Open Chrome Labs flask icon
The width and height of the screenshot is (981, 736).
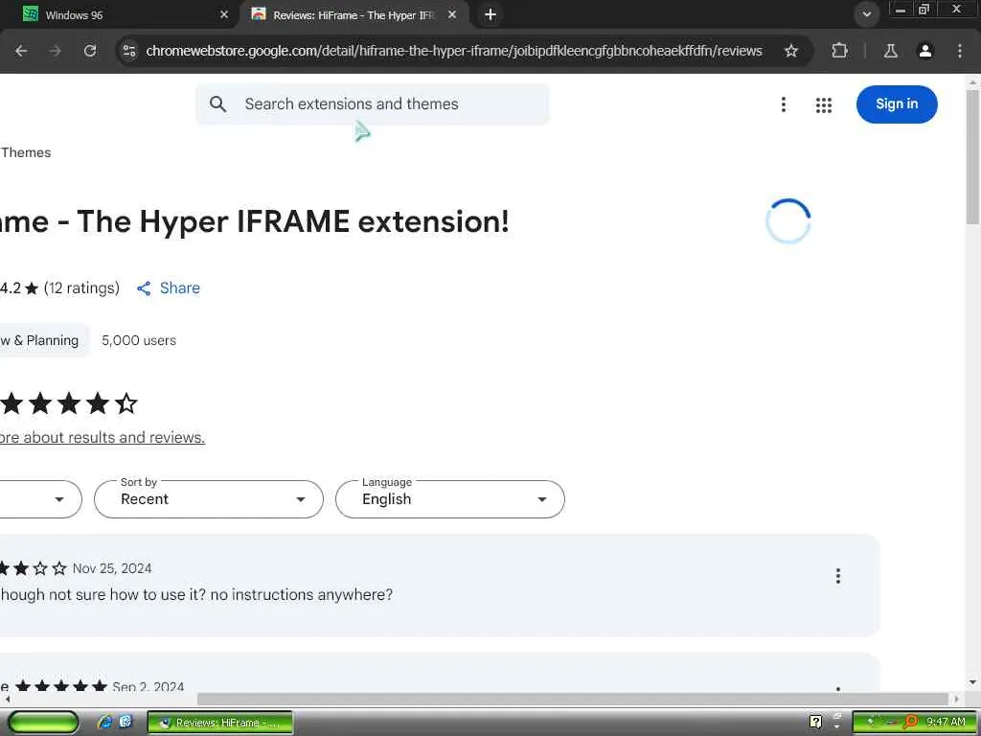tap(891, 51)
